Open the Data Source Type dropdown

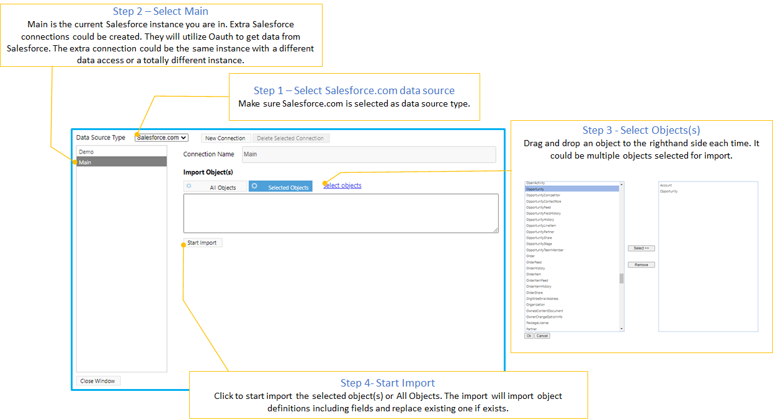(161, 138)
